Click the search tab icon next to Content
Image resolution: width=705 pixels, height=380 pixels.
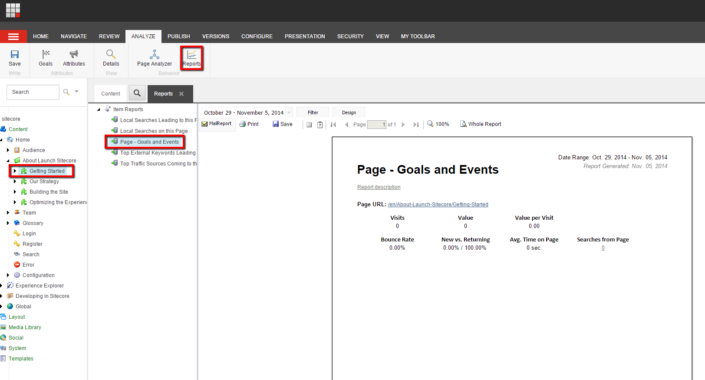click(137, 93)
